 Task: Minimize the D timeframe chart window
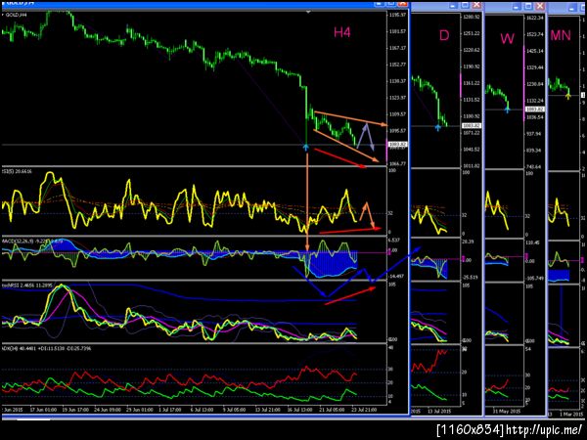[x=453, y=5]
